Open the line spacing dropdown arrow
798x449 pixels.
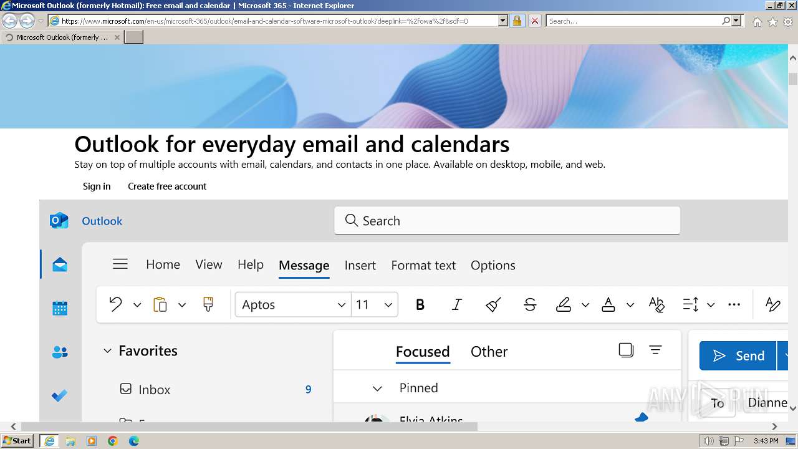coord(711,305)
